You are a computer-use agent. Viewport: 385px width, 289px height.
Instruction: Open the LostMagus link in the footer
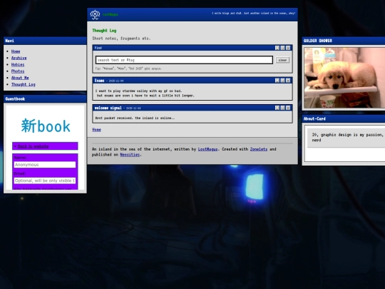[207, 149]
